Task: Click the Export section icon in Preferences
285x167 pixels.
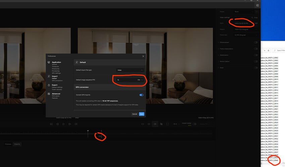Action: (x=49, y=85)
